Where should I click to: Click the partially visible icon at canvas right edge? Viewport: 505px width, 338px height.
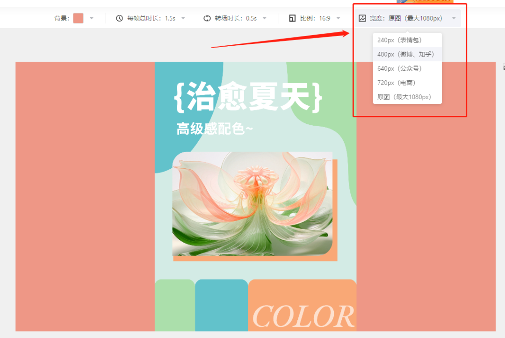[503, 67]
